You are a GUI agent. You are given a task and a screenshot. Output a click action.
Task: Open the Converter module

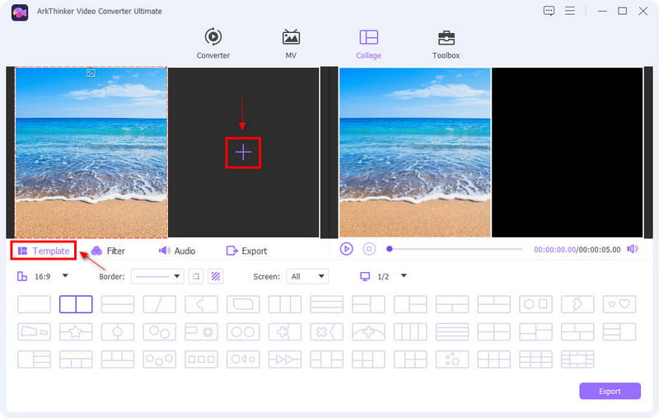click(213, 44)
